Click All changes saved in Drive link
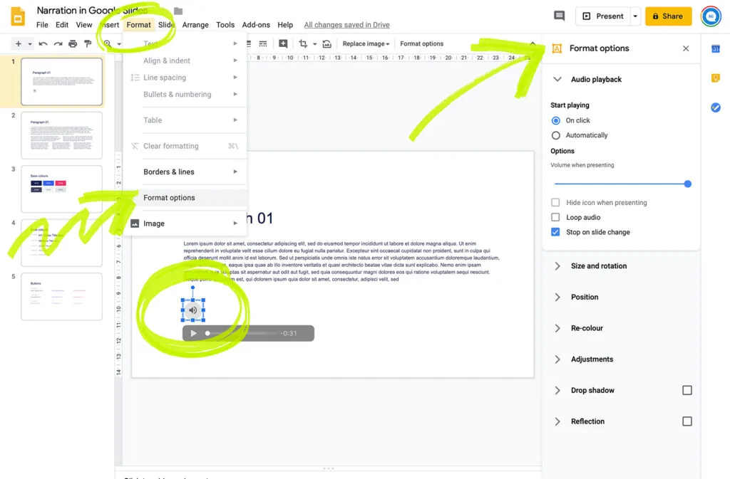Image resolution: width=730 pixels, height=479 pixels. click(347, 25)
